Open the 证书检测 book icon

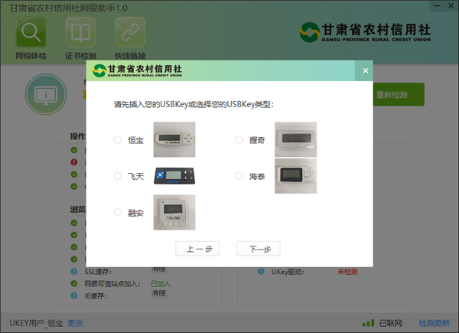click(80, 32)
